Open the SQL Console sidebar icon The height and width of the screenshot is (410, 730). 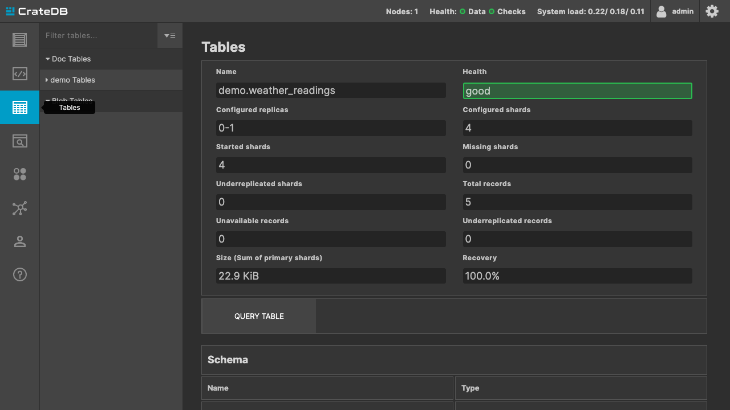click(19, 73)
